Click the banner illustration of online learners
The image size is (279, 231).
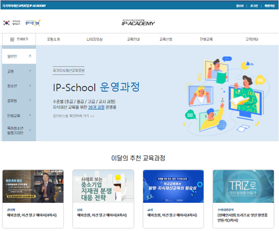click(226, 96)
